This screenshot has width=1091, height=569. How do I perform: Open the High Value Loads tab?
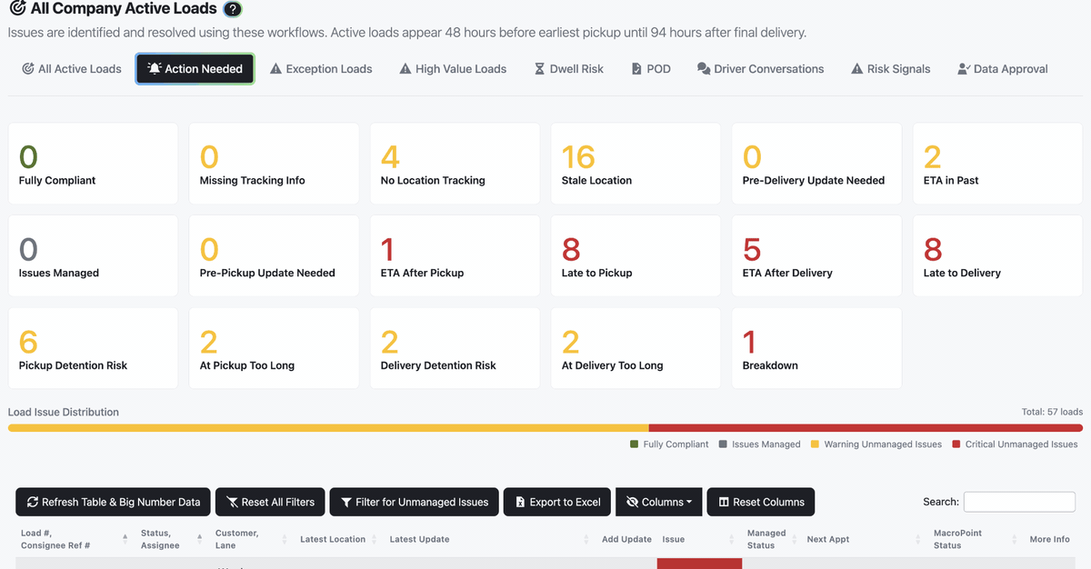(453, 69)
